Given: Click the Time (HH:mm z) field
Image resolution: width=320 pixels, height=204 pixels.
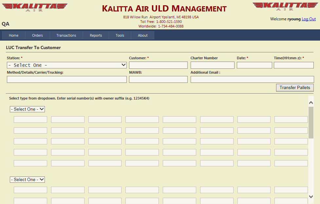Looking at the screenshot, I should 293,65.
